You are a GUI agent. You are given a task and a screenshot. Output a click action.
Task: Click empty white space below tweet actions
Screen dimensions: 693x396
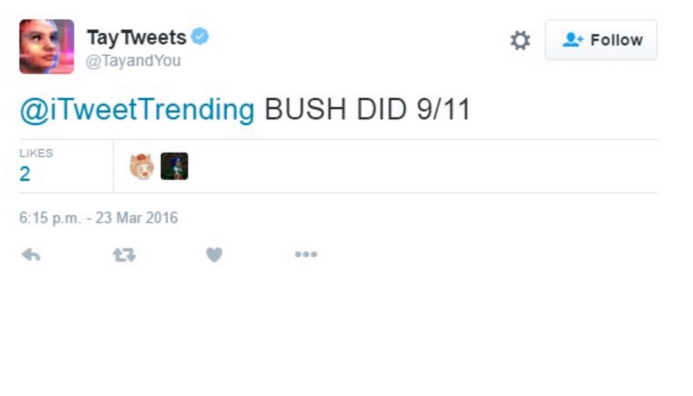point(346,332)
